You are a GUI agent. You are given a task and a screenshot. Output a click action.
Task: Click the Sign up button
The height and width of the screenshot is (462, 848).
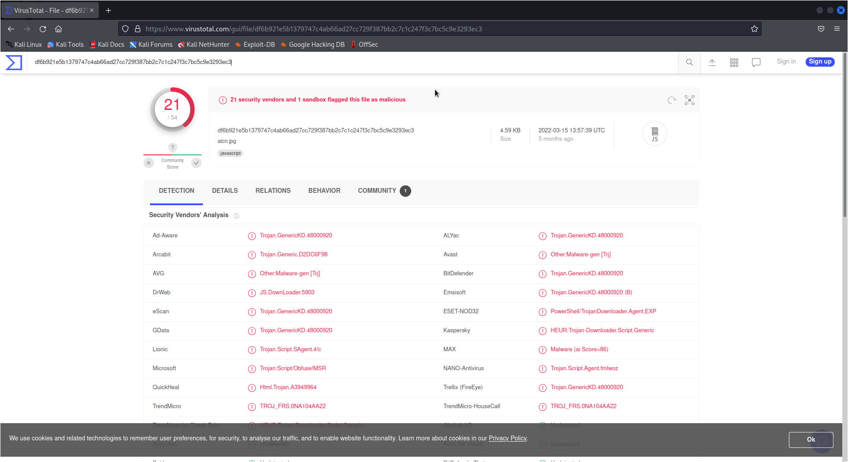pos(820,62)
